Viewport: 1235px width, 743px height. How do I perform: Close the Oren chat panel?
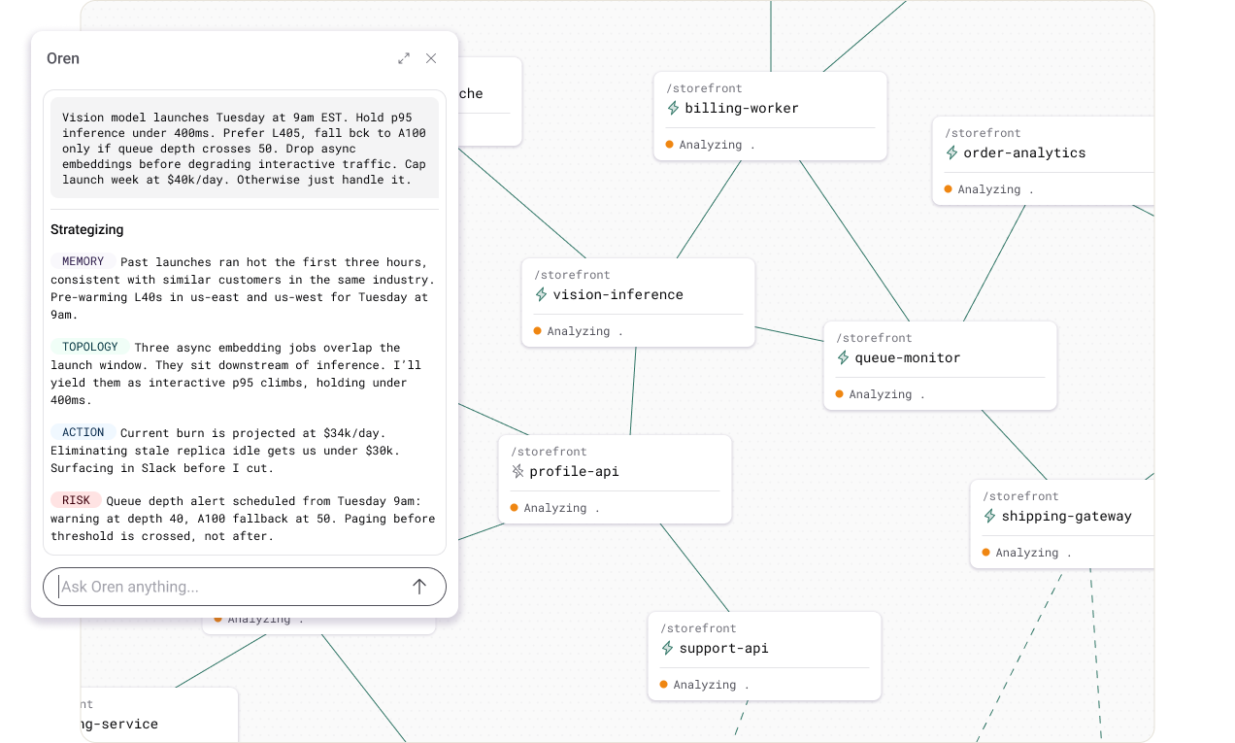[x=431, y=58]
